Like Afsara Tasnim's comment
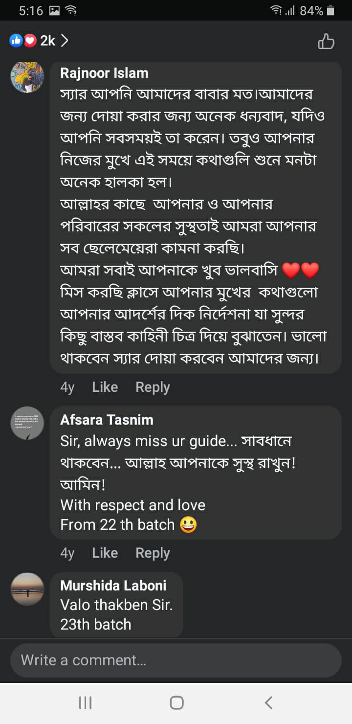This screenshot has width=352, height=724. (105, 553)
